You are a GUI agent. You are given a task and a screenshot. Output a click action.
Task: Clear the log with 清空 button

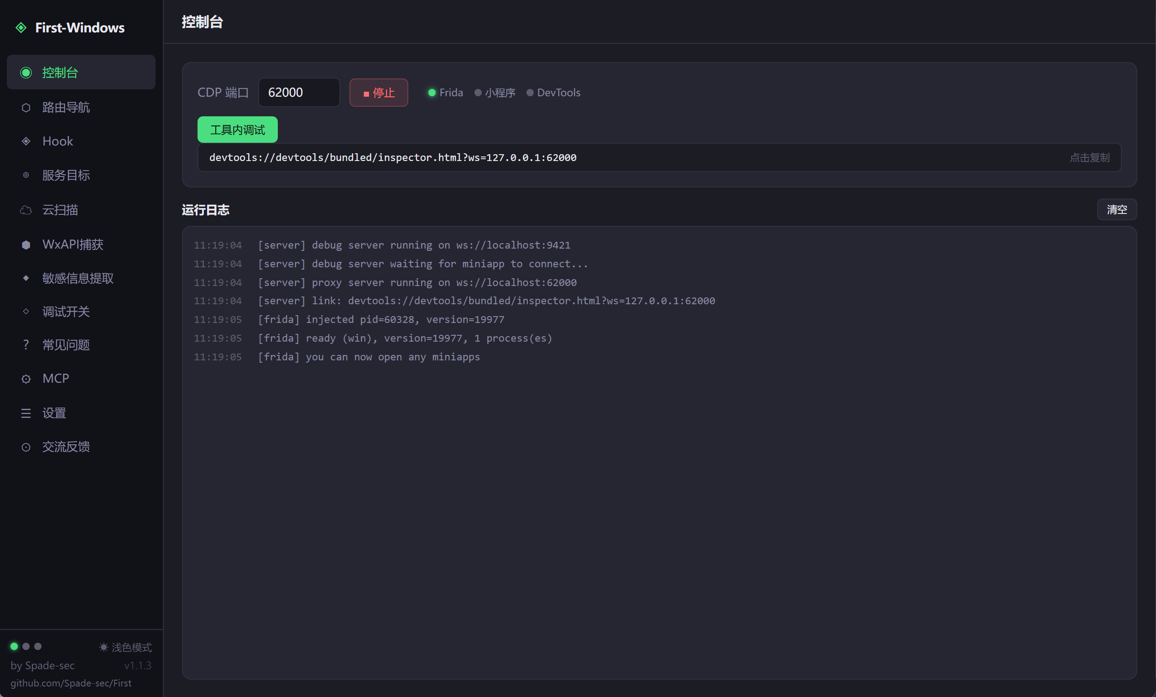[x=1117, y=210]
